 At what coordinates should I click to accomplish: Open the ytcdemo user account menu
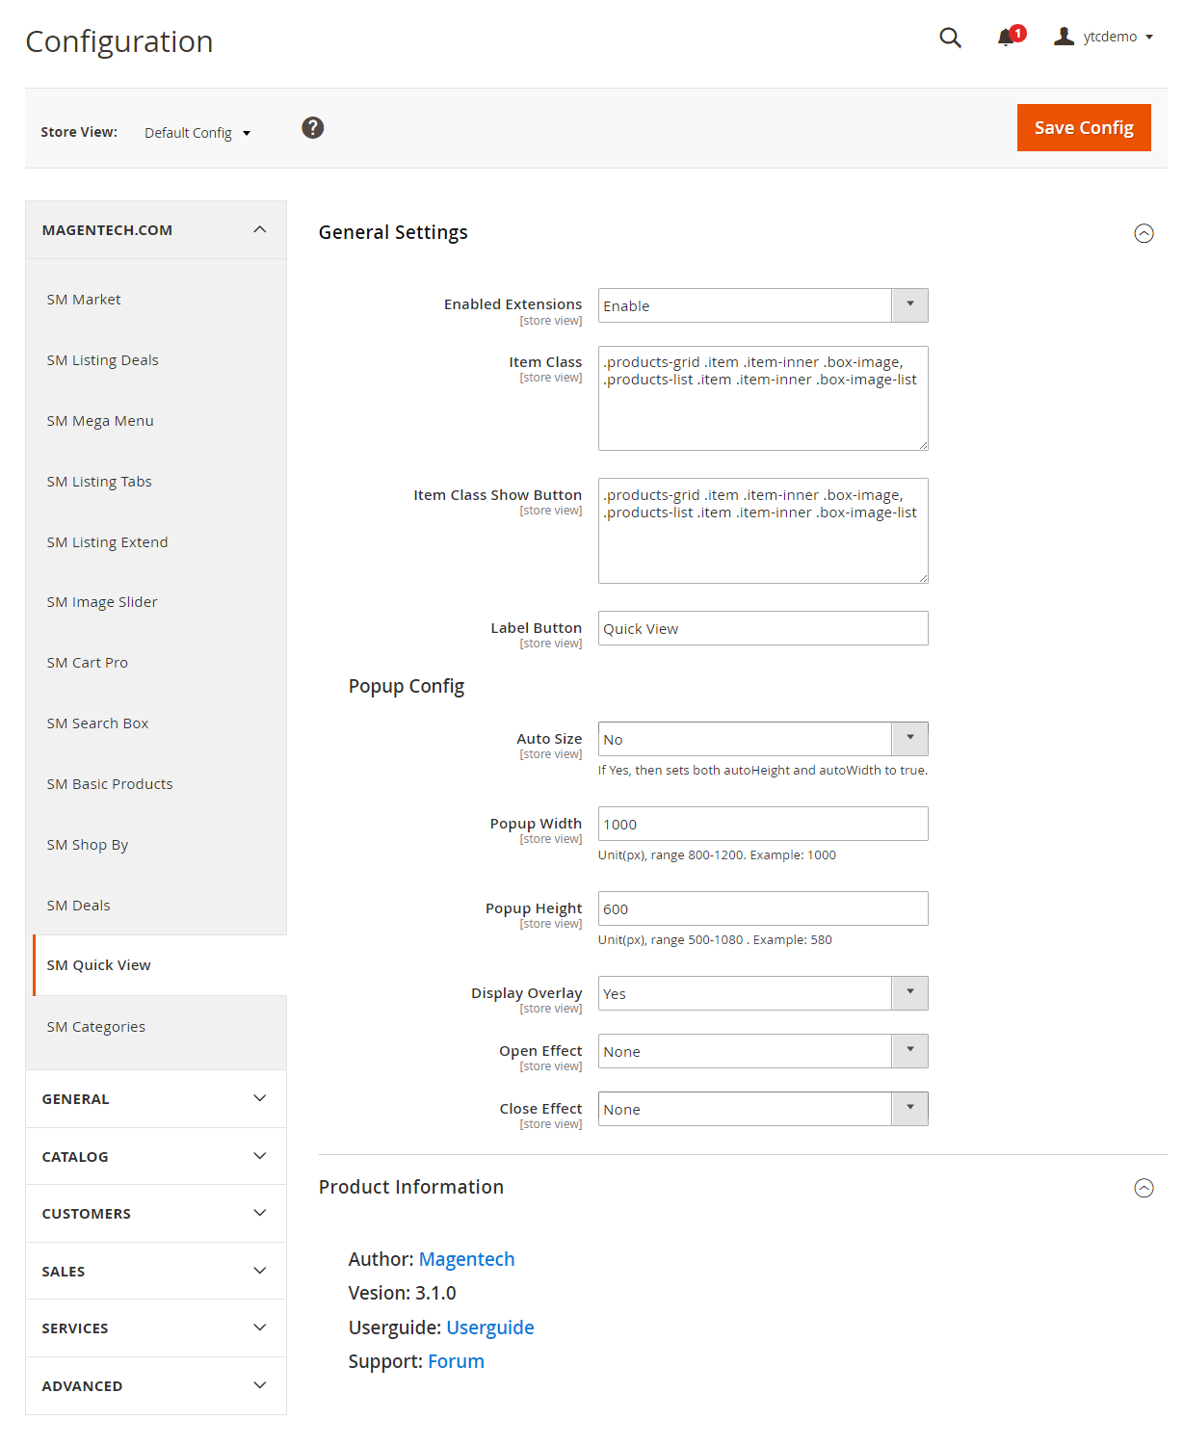(x=1104, y=37)
